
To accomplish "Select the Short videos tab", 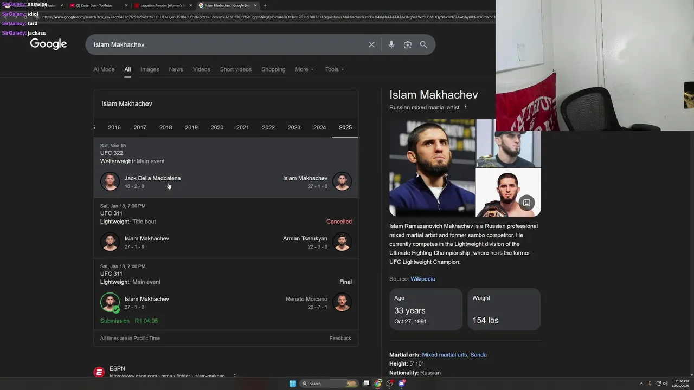I will [x=236, y=69].
